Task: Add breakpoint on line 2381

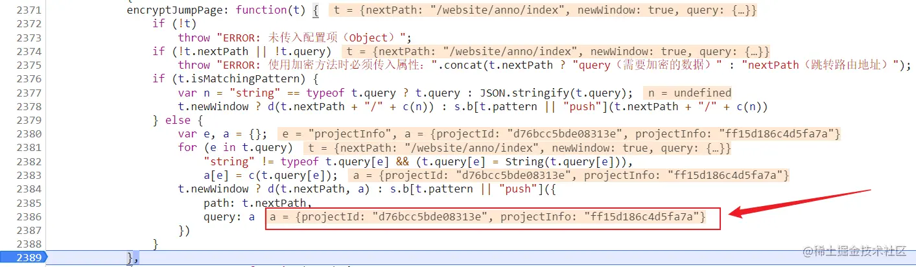Action: coord(30,148)
